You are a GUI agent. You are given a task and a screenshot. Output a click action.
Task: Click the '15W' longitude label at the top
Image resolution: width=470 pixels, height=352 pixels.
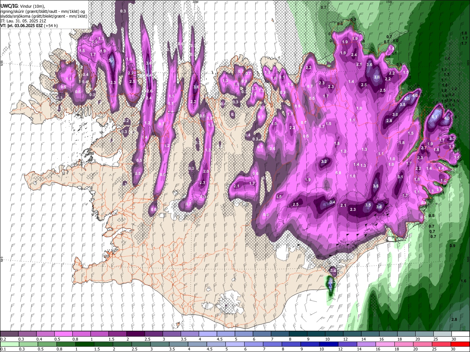coord(388,2)
